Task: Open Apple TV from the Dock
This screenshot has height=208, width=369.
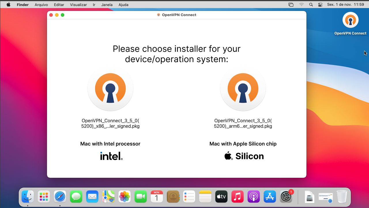Action: tap(221, 197)
